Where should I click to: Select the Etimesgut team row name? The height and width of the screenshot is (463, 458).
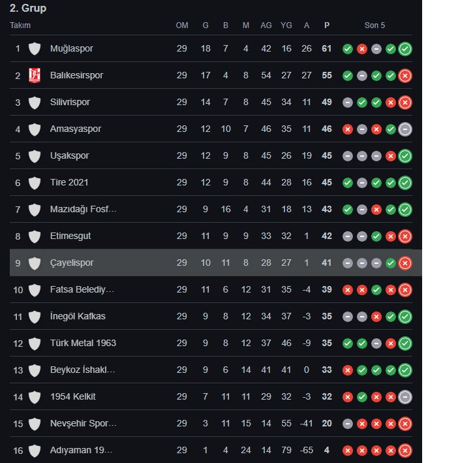click(x=70, y=236)
